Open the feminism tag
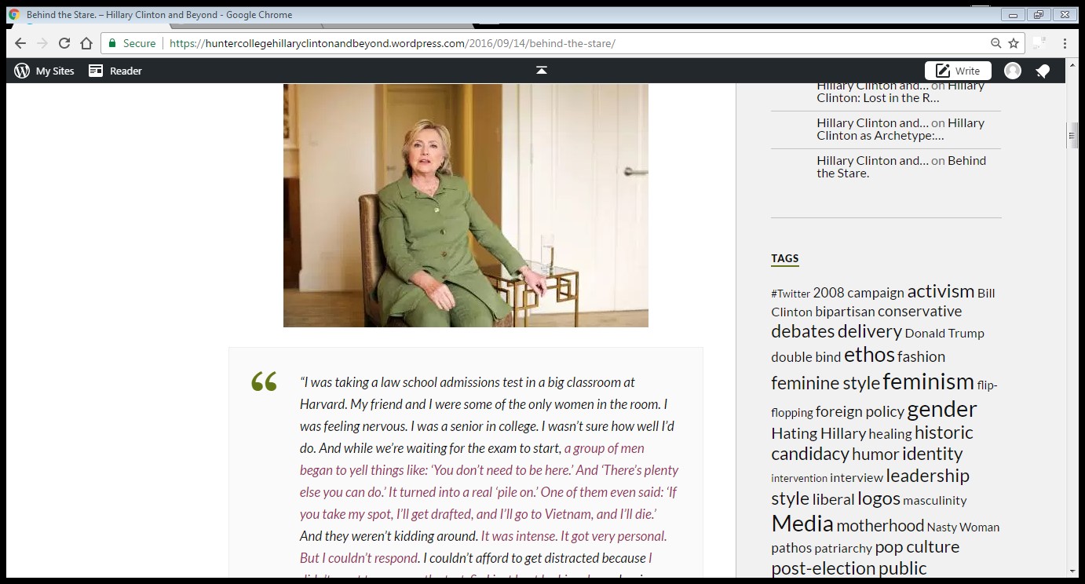 click(928, 381)
